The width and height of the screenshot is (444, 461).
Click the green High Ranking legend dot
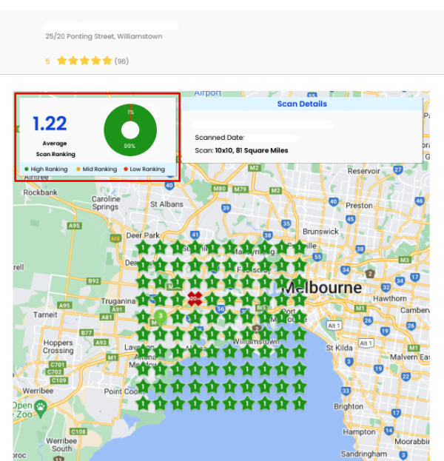[x=27, y=169]
